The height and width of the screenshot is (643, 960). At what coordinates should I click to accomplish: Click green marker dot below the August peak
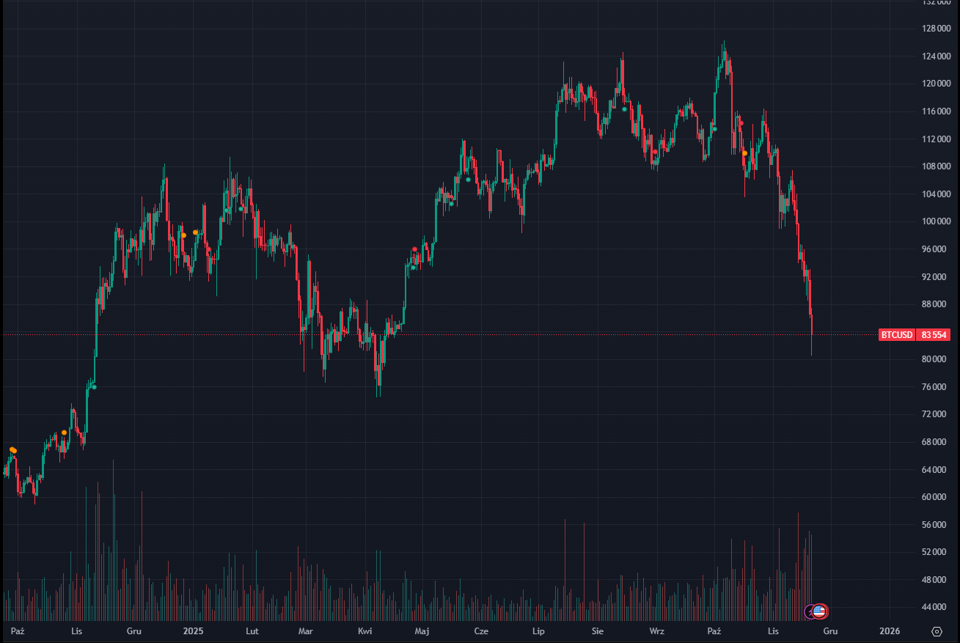tap(624, 109)
